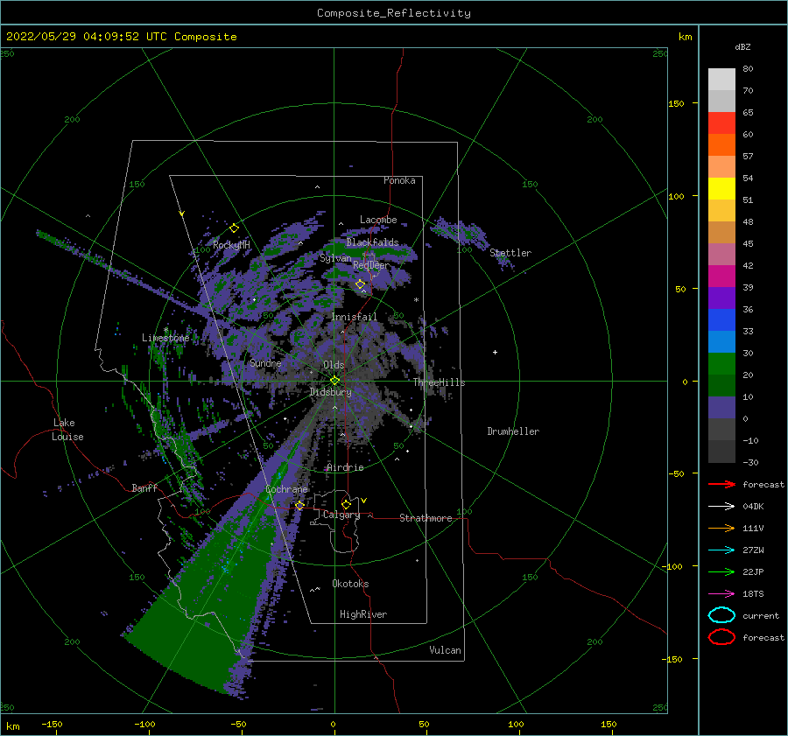Click the red forecast ellipse in legend

click(721, 637)
